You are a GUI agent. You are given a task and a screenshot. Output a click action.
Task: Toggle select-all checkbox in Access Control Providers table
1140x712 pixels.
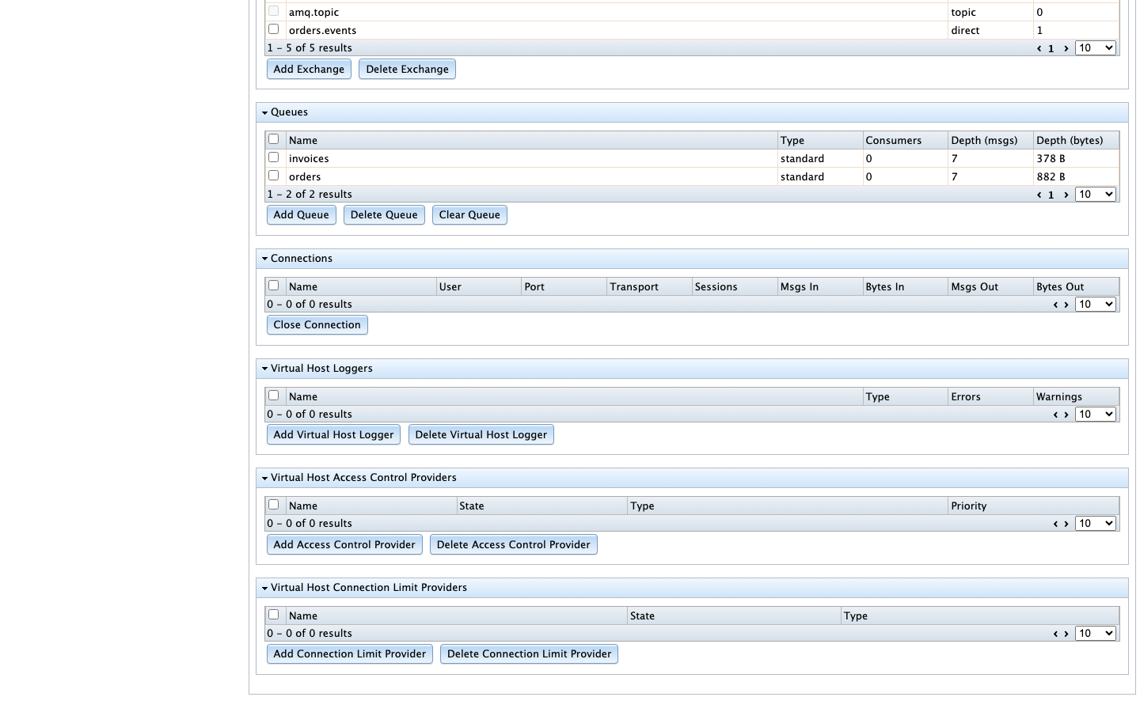273,505
